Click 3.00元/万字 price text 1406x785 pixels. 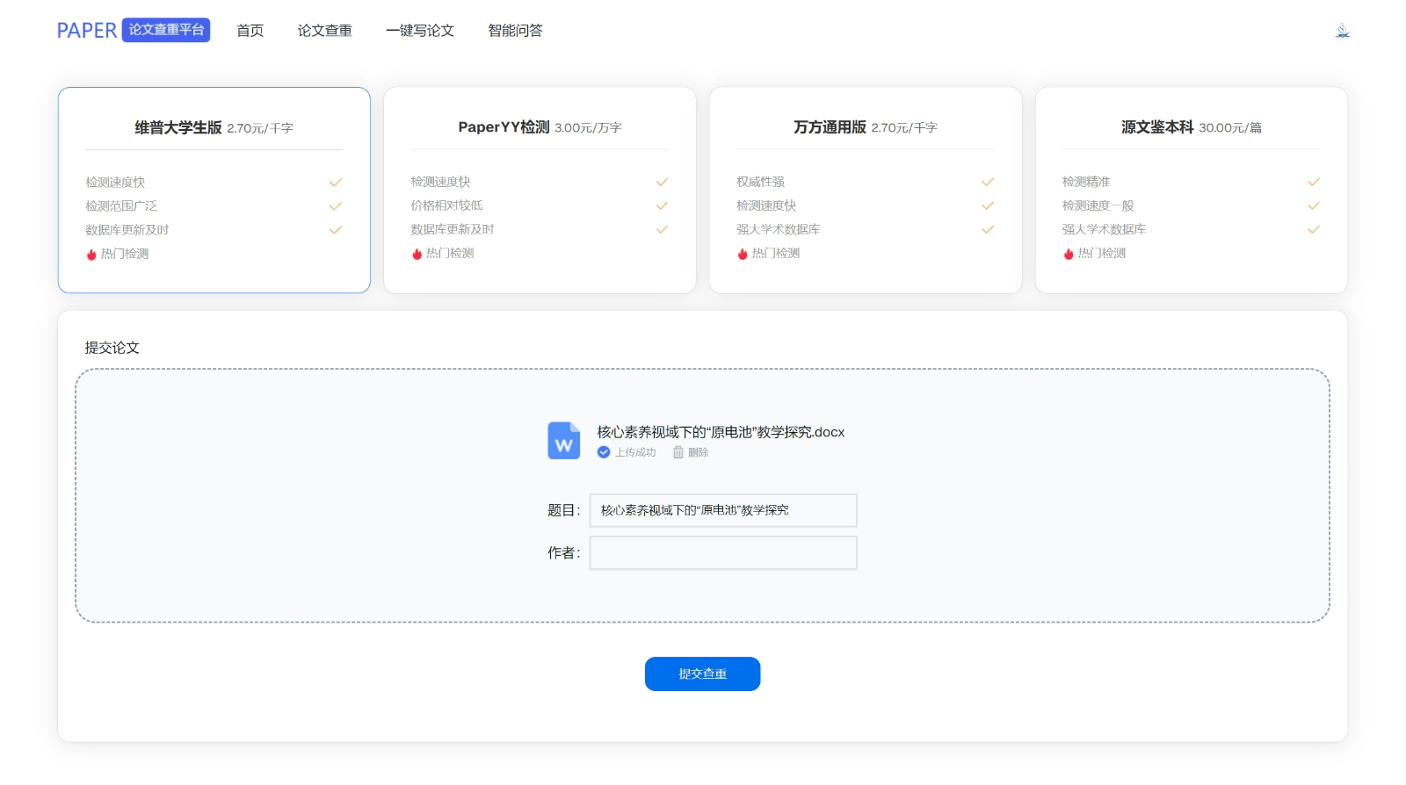pyautogui.click(x=588, y=128)
